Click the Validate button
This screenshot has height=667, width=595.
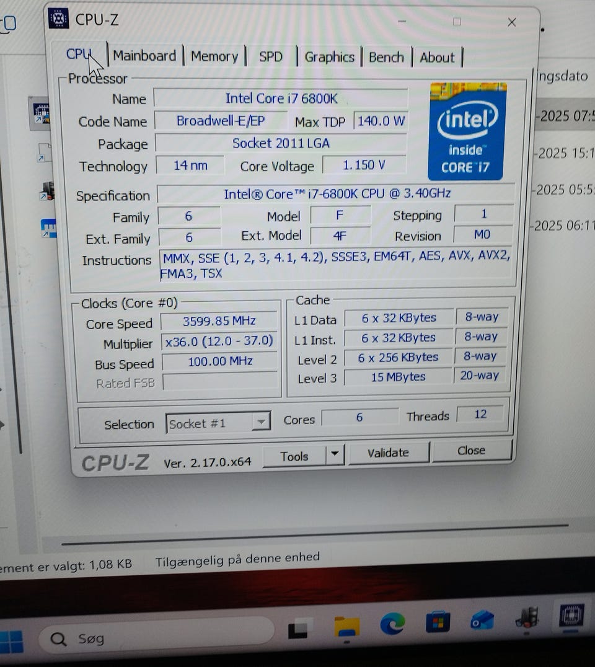(389, 453)
